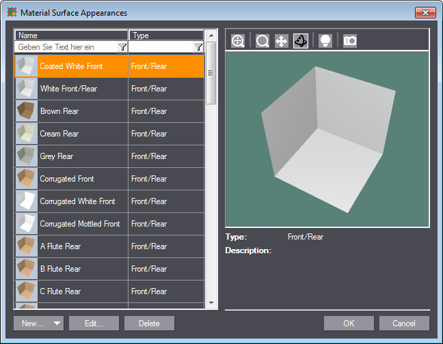Sort by the Type column header
This screenshot has height=344, width=443.
tap(166, 35)
